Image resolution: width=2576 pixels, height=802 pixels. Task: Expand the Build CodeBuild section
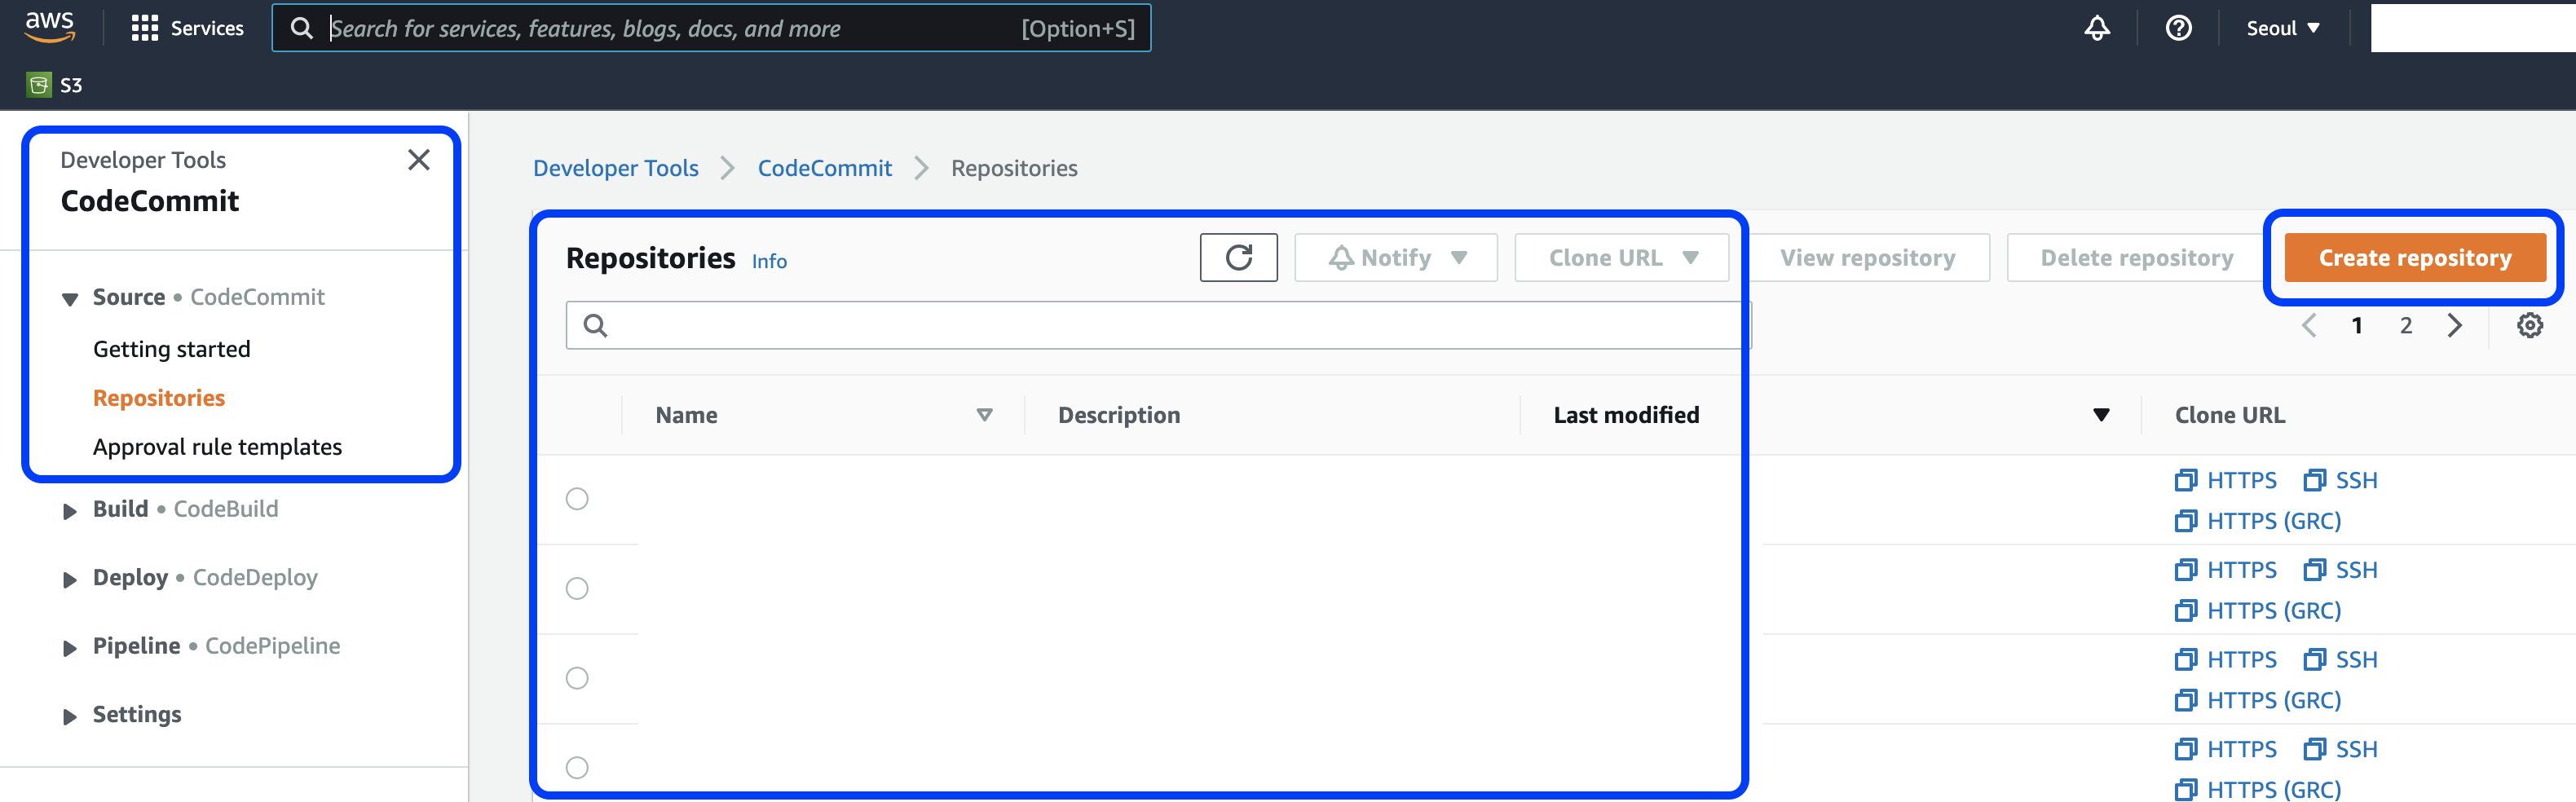point(70,511)
